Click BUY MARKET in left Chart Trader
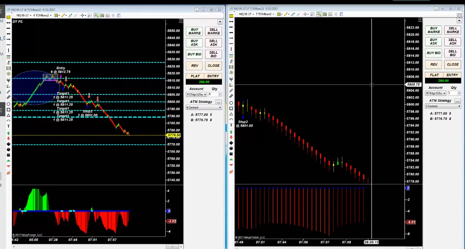This screenshot has height=249, width=465. [x=194, y=32]
